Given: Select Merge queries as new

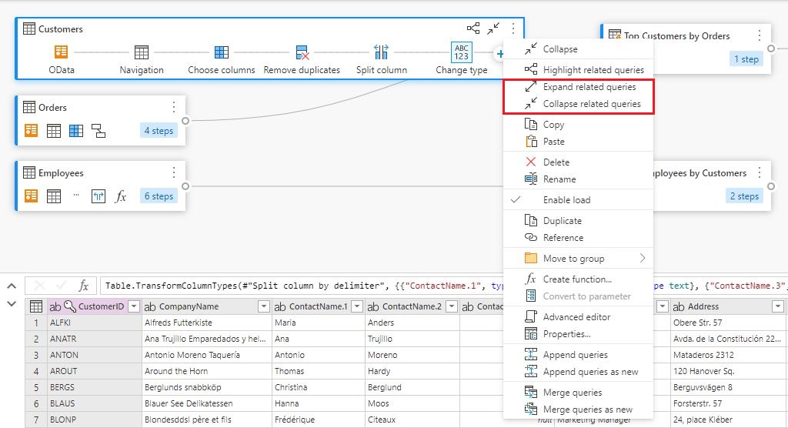Looking at the screenshot, I should [x=588, y=410].
